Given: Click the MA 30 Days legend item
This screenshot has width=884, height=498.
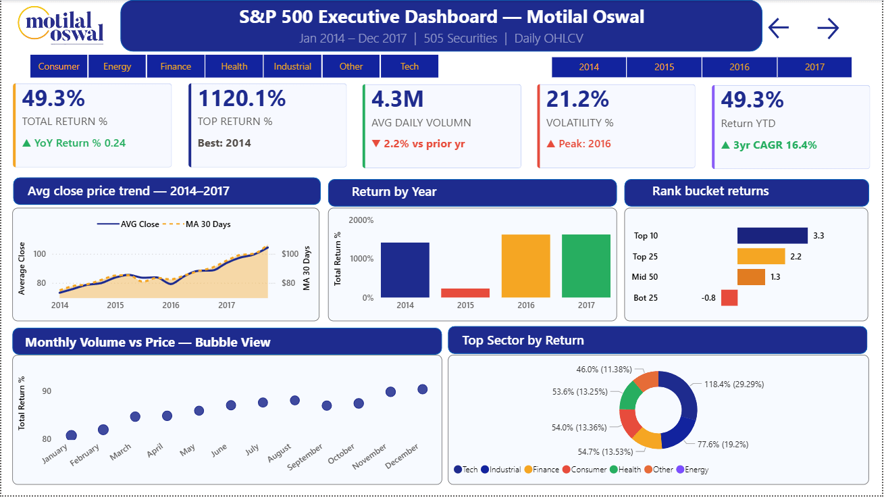Looking at the screenshot, I should [197, 224].
